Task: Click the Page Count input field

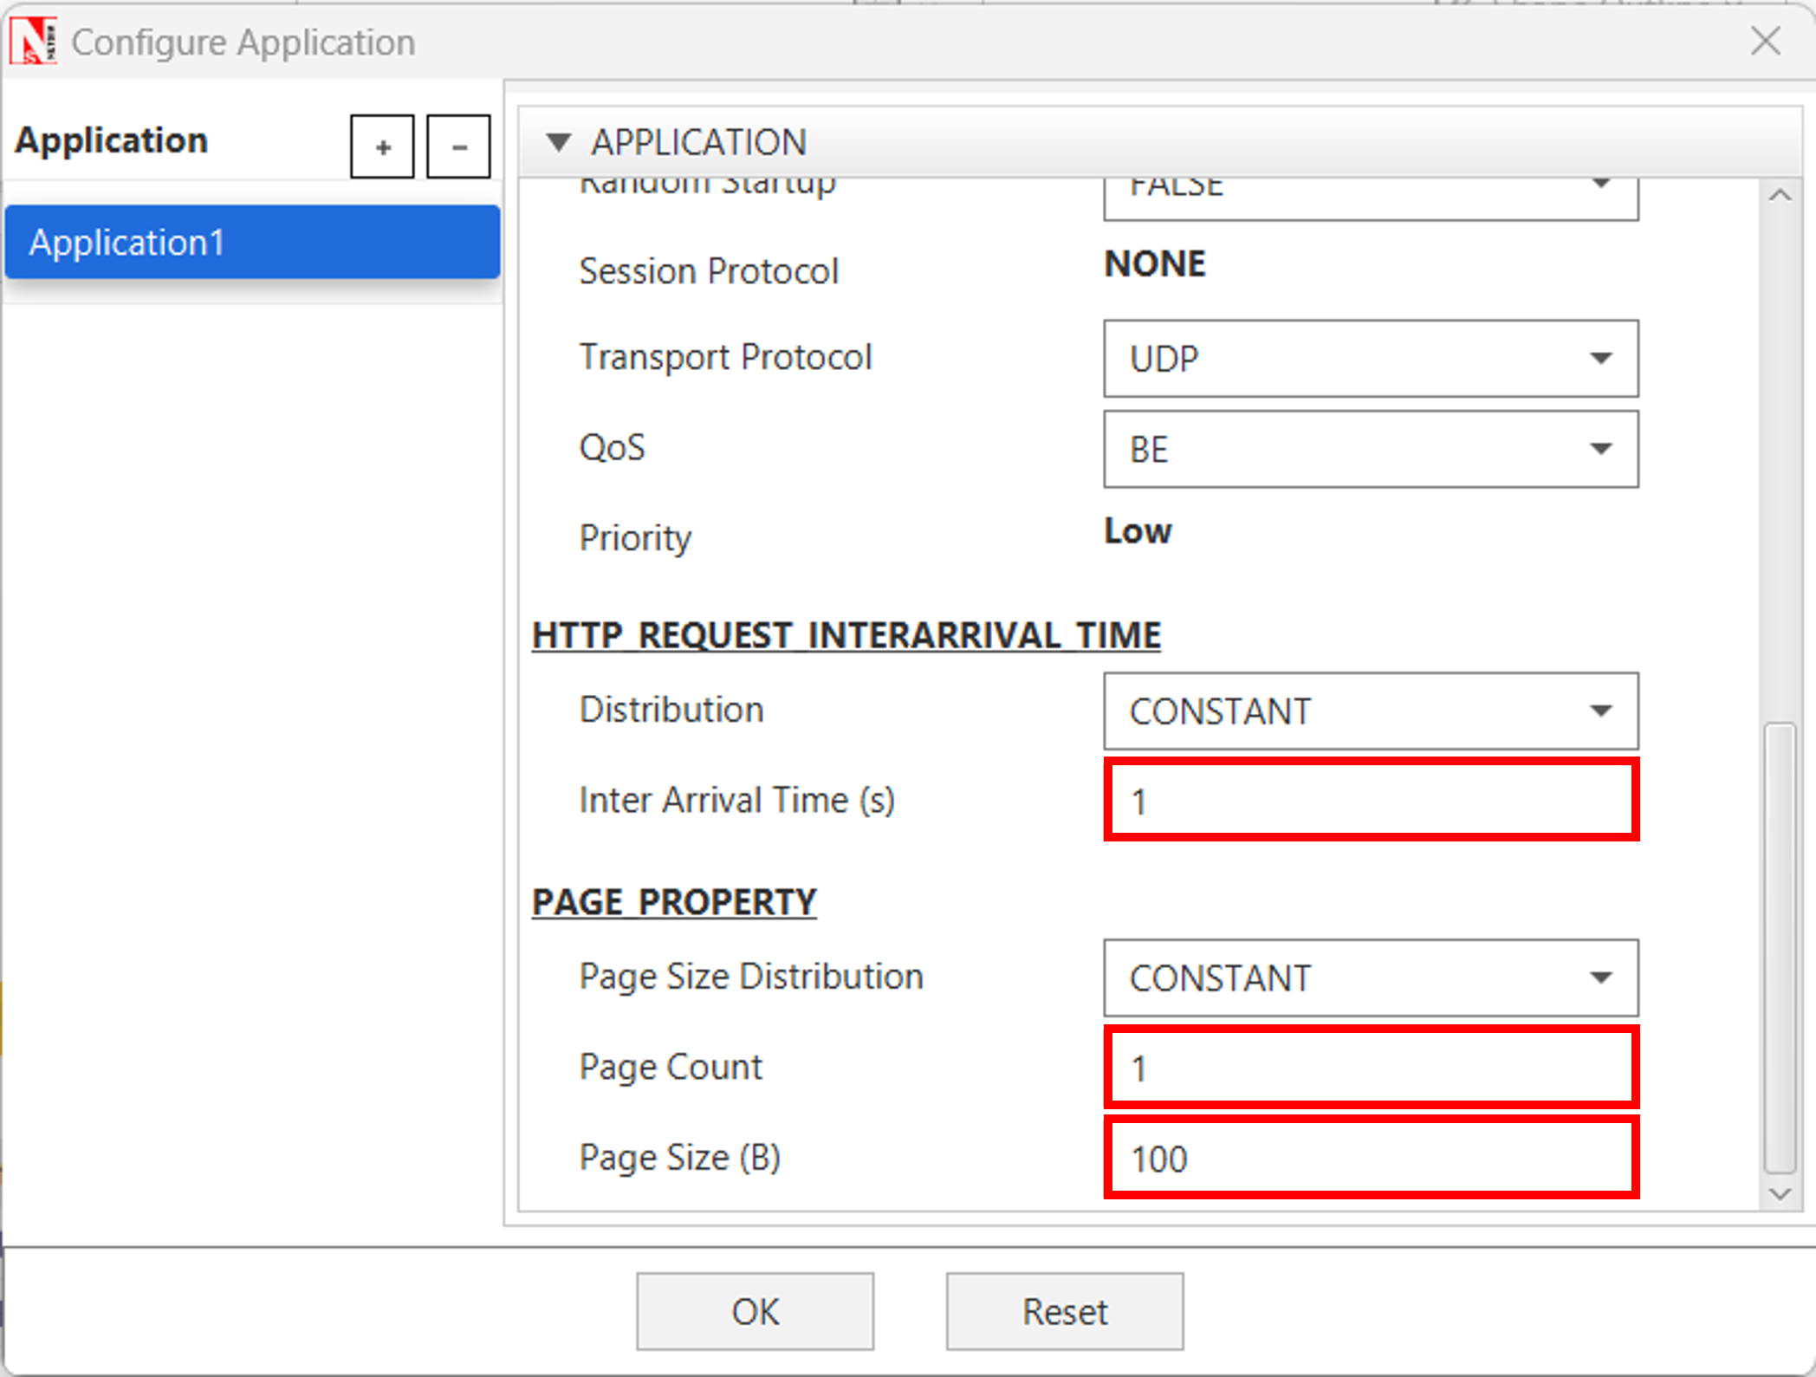Action: 1370,1067
